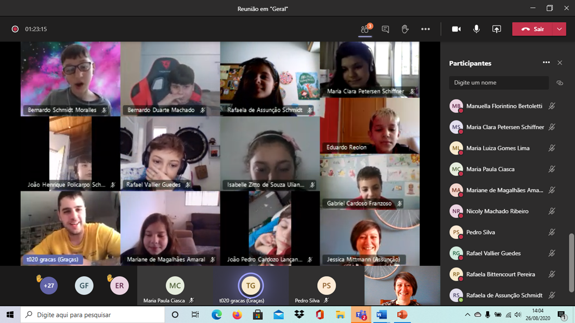
Task: Open the +27 additional participants bubble
Action: (49, 285)
